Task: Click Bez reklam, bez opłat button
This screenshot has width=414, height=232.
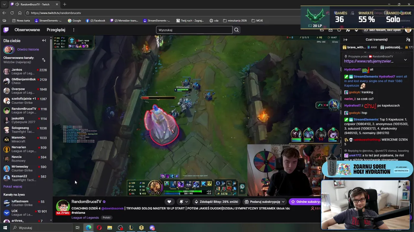Action: [382, 30]
